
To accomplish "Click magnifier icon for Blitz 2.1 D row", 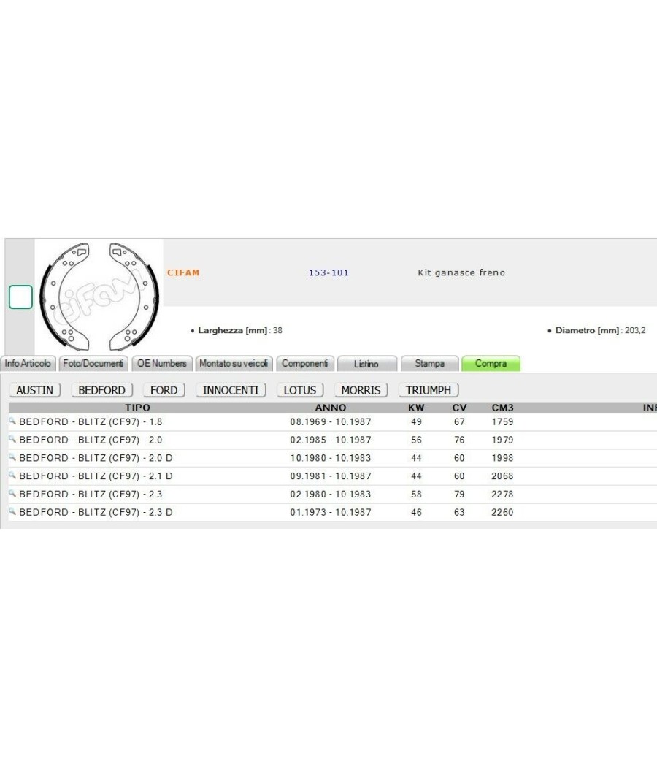I will point(12,475).
